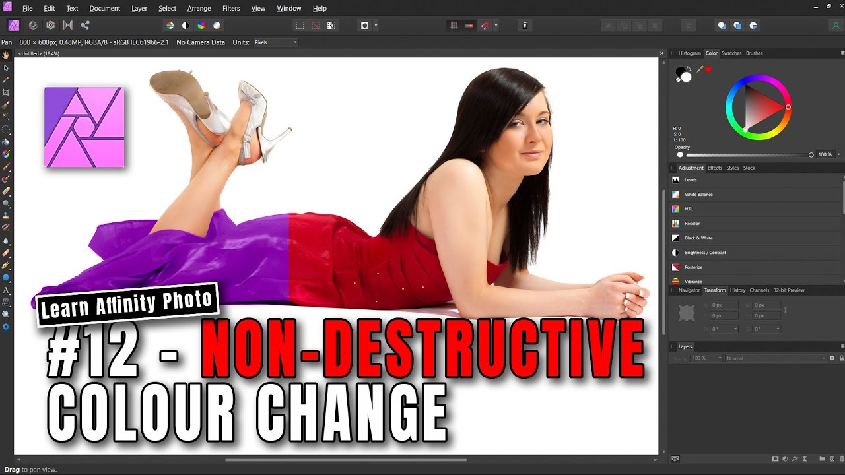Click the Select All marquee icon
845x475 pixels.
[300, 26]
